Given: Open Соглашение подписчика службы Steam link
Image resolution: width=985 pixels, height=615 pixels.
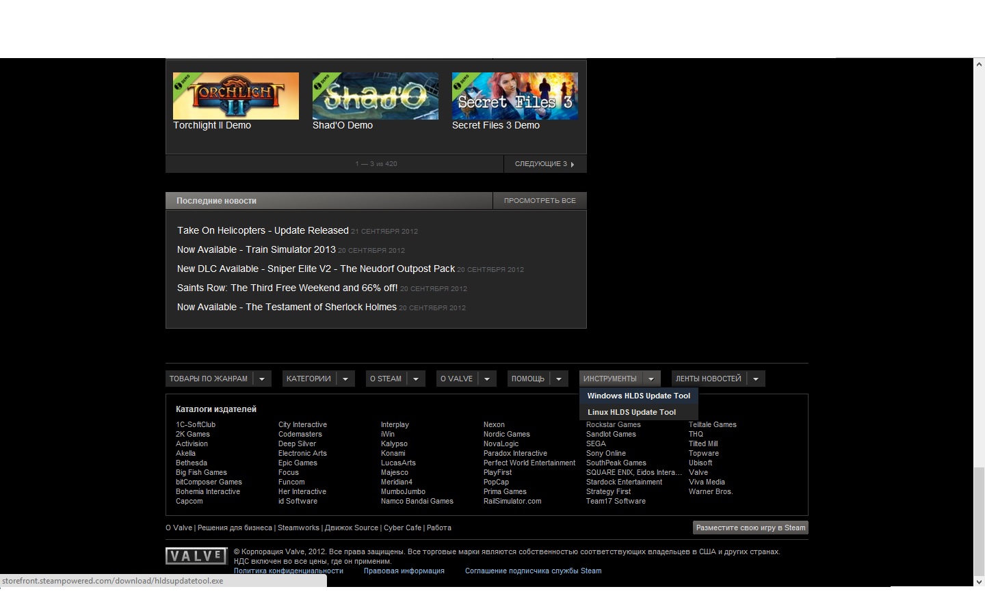Looking at the screenshot, I should point(534,571).
